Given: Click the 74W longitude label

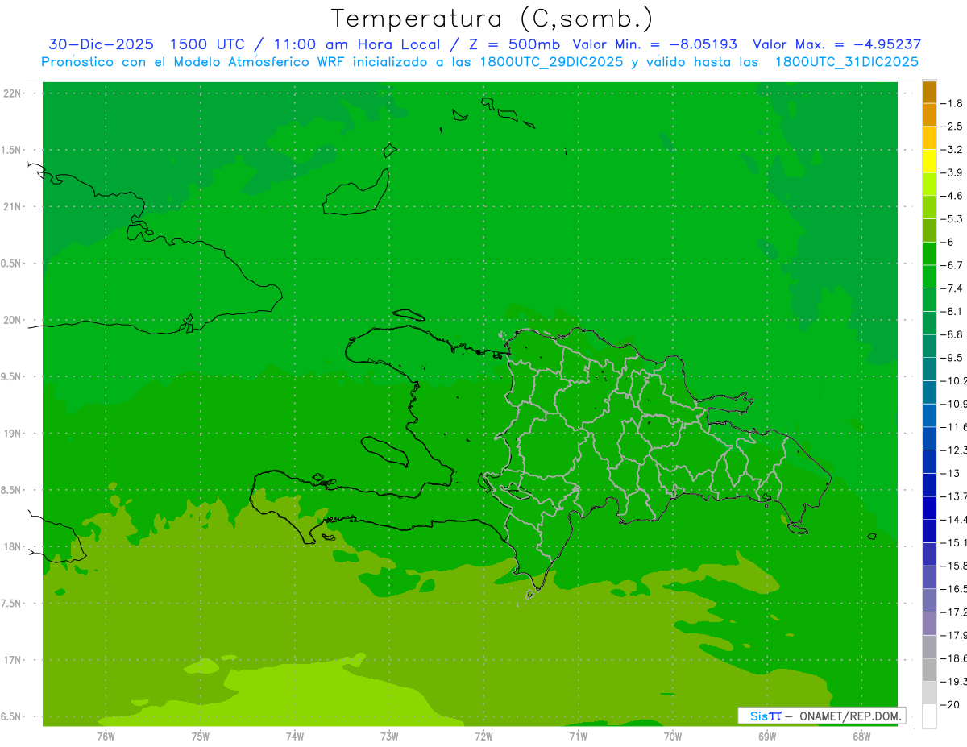Looking at the screenshot, I should click(x=294, y=736).
